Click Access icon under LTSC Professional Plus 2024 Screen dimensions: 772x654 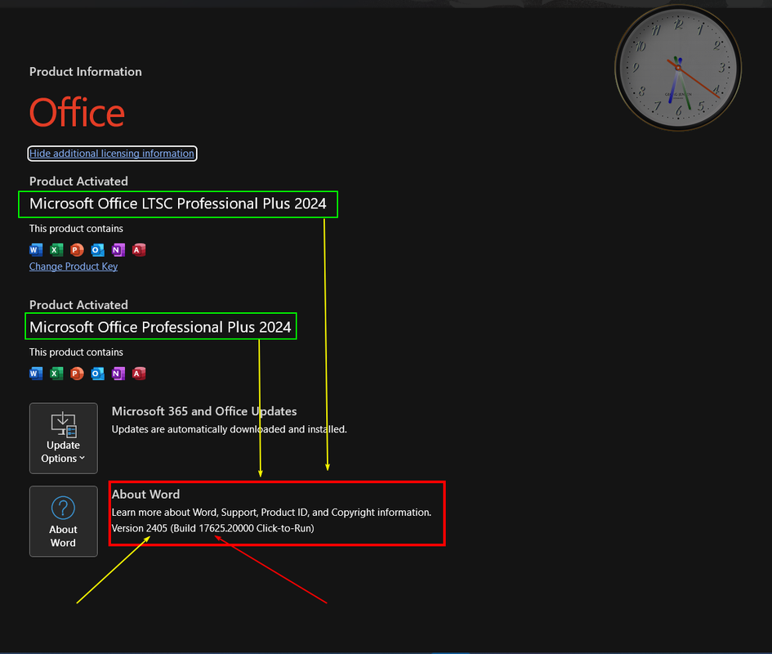point(139,250)
